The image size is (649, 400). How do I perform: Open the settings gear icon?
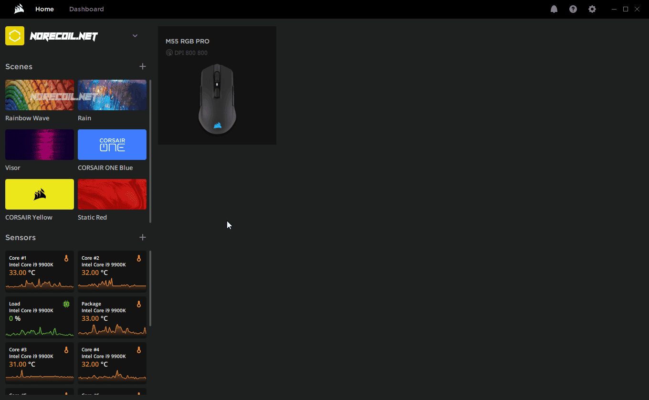click(x=592, y=9)
